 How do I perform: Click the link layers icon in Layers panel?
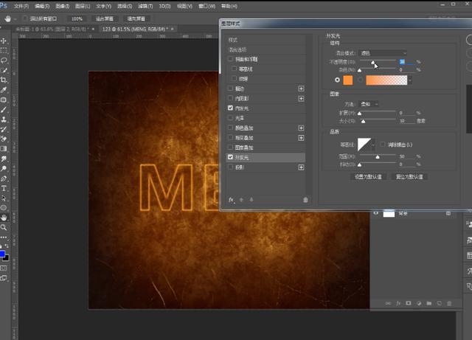(x=389, y=303)
